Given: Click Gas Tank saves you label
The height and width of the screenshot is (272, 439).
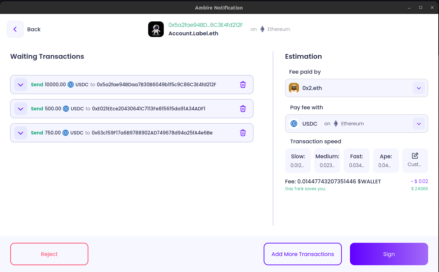Looking at the screenshot, I should (x=305, y=189).
